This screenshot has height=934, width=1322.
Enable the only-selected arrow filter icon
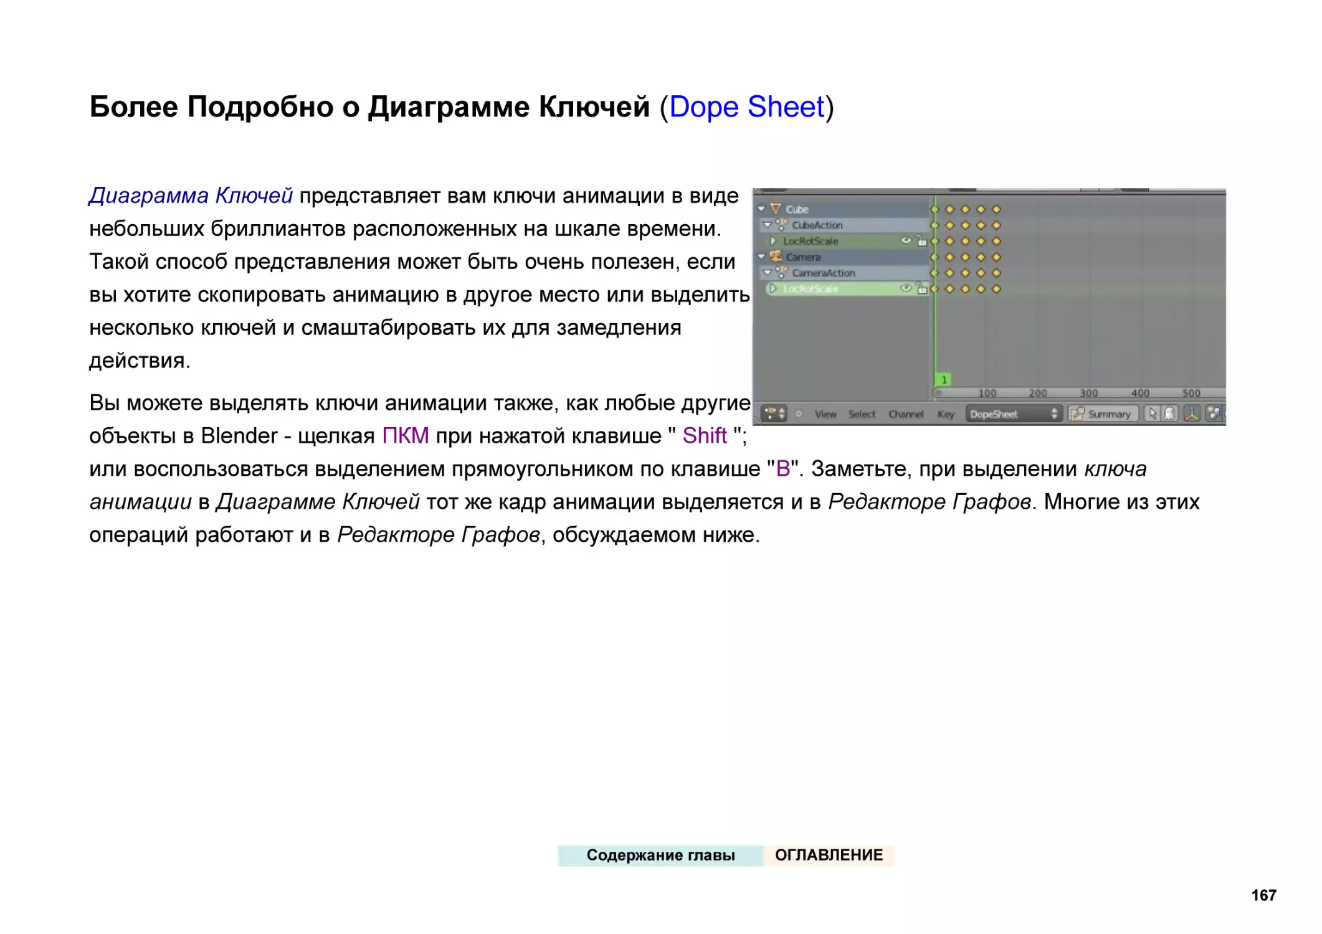pyautogui.click(x=1152, y=413)
